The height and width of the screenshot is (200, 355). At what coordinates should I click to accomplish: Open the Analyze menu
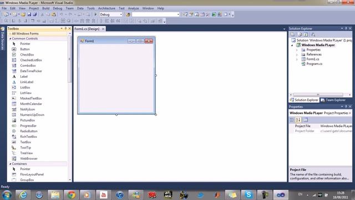[133, 8]
